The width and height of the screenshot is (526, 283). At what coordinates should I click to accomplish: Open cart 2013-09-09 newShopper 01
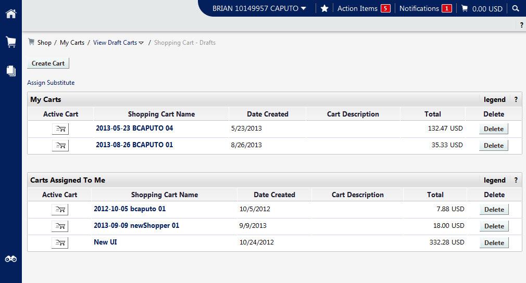click(x=136, y=225)
